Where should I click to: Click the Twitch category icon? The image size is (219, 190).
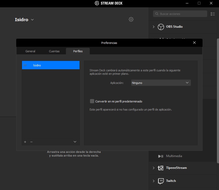(161, 181)
